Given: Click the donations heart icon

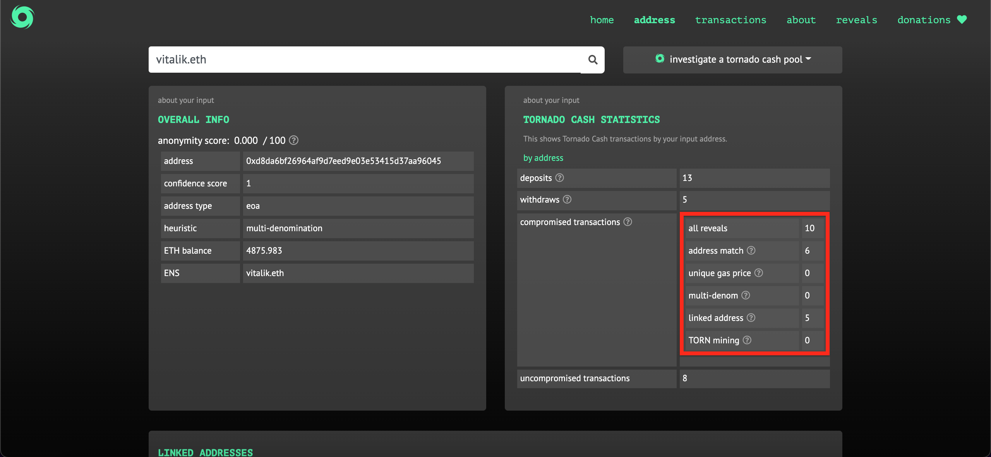Looking at the screenshot, I should (962, 20).
